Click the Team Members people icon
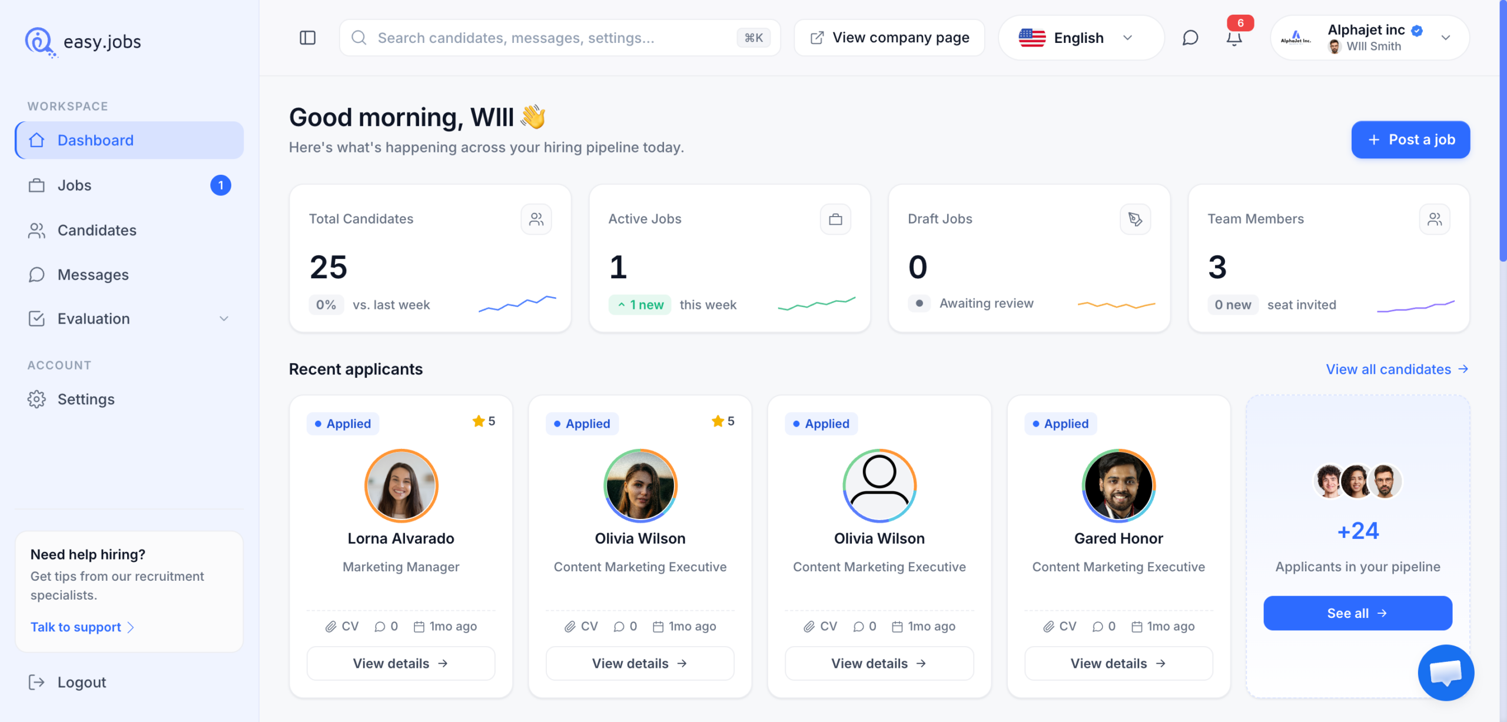1507x722 pixels. pos(1435,219)
